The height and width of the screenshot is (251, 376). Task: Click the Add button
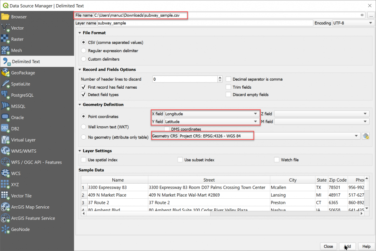(347, 246)
